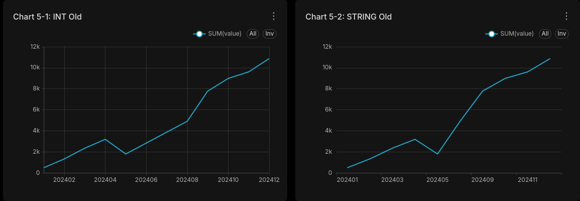Select All legend items in Chart 5-1

coord(253,34)
